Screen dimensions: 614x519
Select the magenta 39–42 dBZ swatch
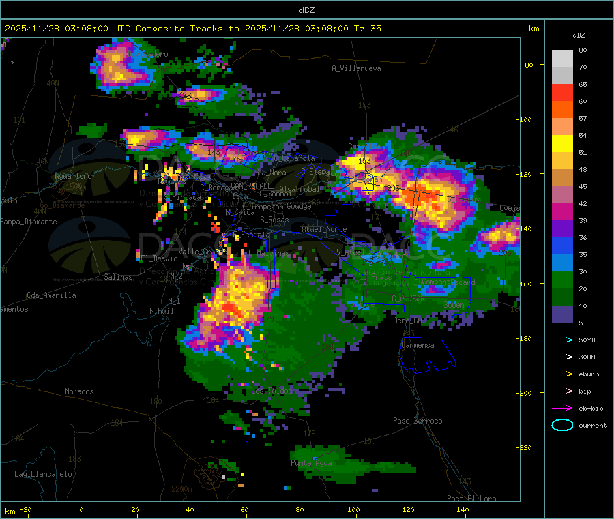coord(562,211)
